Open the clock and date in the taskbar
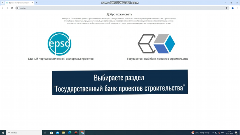240x135 pixels. (x=229, y=132)
